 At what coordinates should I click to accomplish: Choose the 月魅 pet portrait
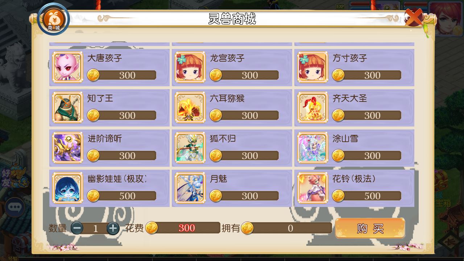click(x=190, y=188)
